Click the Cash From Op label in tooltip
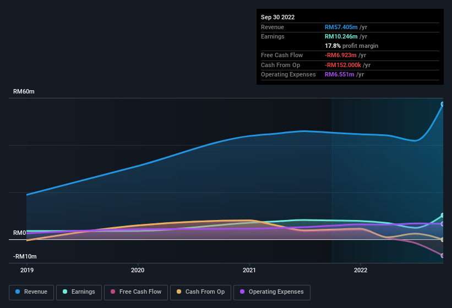This screenshot has height=308, width=452. (x=280, y=65)
